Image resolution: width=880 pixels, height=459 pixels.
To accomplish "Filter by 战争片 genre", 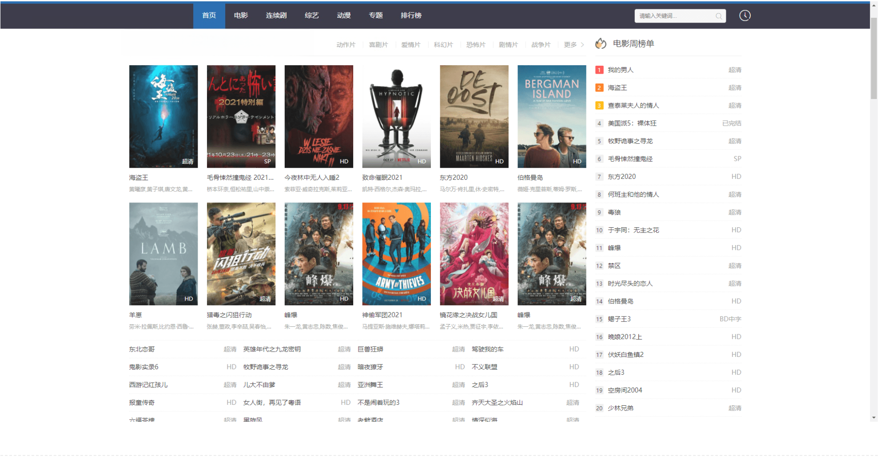I will [x=541, y=45].
